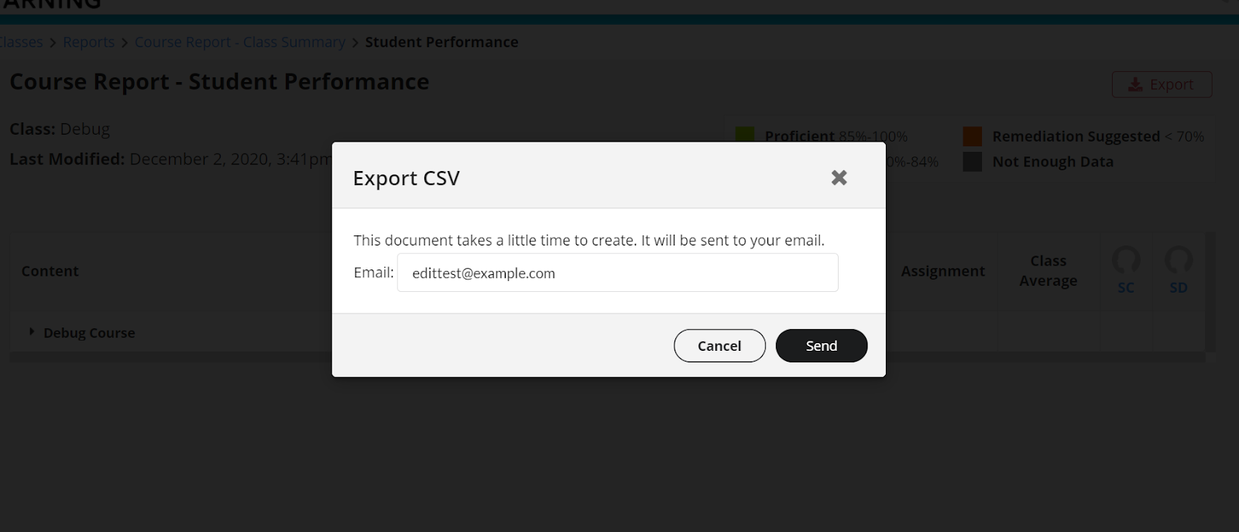Open the Reports breadcrumb link
Image resolution: width=1239 pixels, height=532 pixels.
(88, 42)
